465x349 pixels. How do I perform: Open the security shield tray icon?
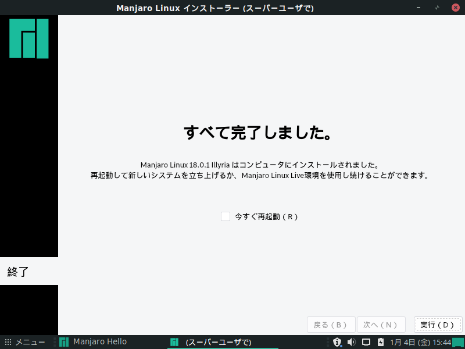coord(337,342)
